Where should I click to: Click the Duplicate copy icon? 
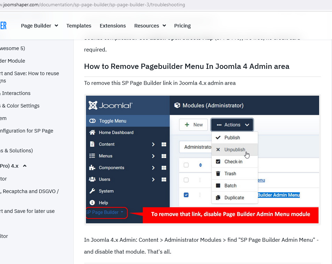tap(218, 198)
